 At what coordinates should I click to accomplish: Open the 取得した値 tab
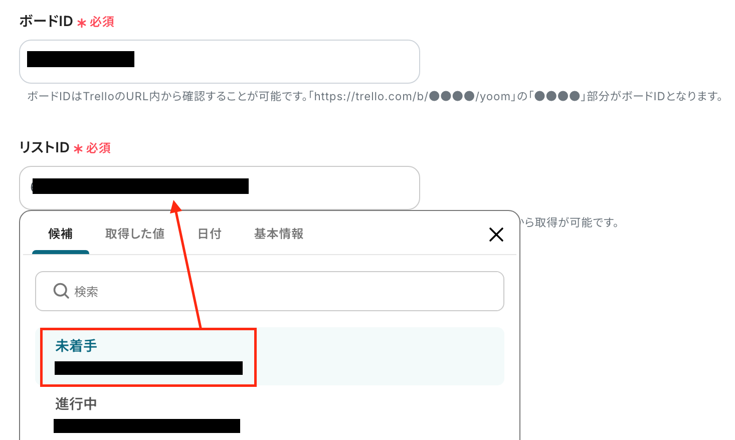(135, 234)
